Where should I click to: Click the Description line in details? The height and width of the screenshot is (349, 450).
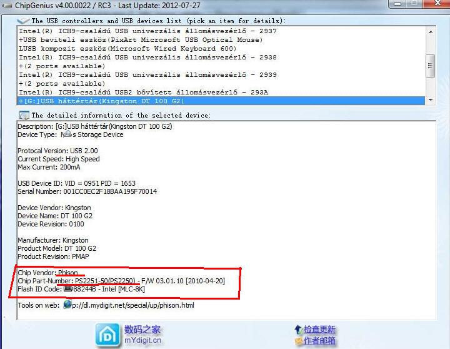tap(95, 126)
